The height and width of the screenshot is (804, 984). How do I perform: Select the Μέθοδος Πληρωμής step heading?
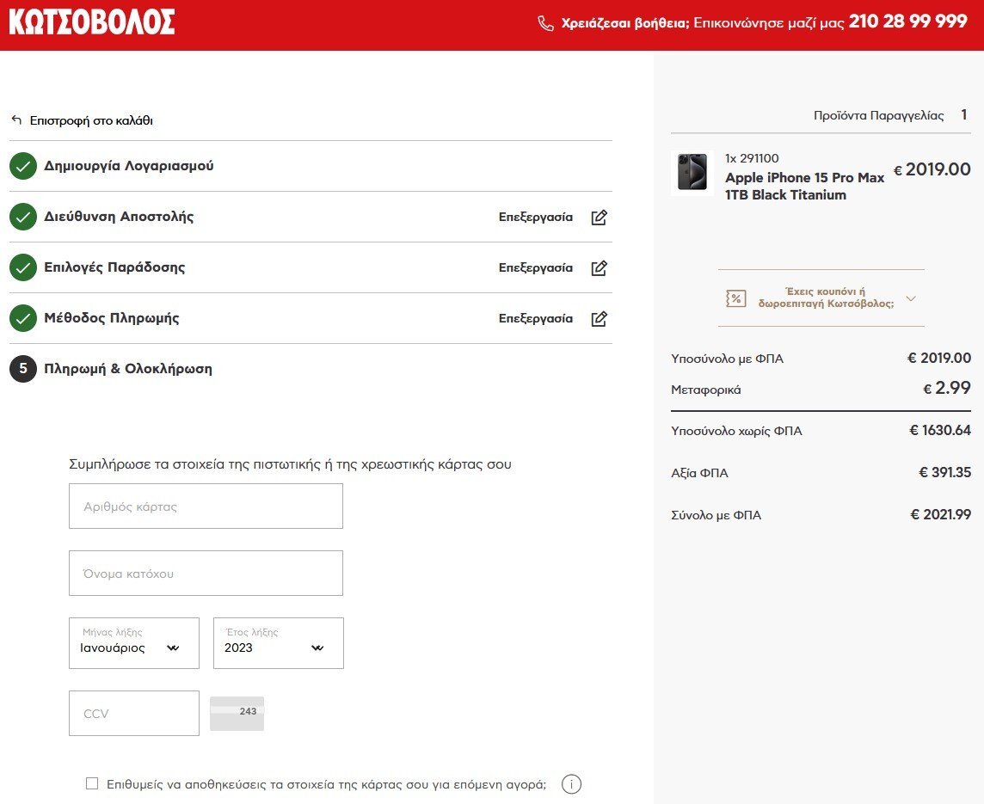(112, 318)
